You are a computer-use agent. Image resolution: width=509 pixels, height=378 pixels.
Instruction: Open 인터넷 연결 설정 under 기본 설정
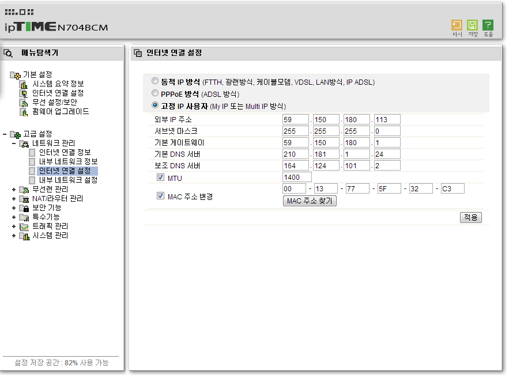coord(58,93)
